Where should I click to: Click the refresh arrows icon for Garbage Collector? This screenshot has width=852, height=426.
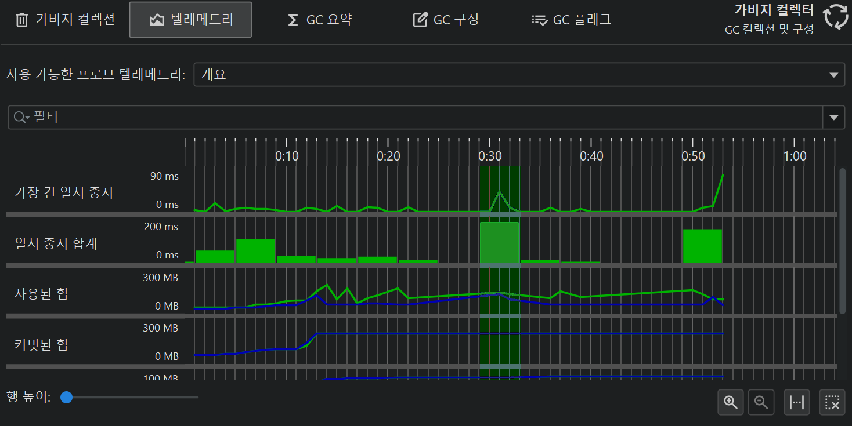pos(836,17)
